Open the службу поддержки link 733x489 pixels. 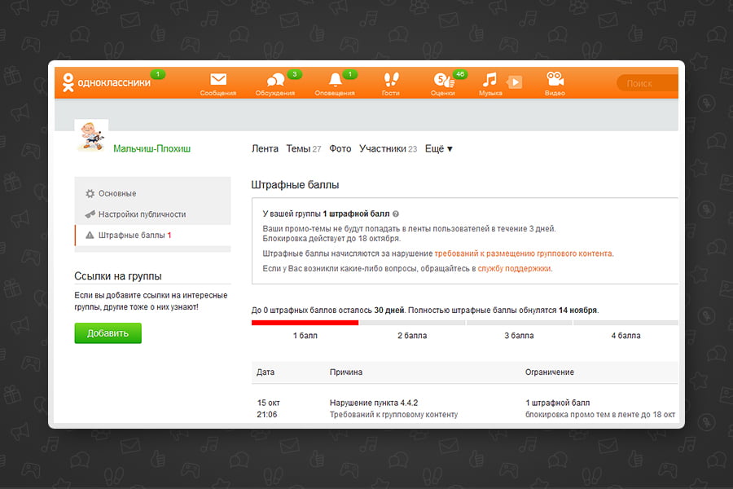point(514,269)
